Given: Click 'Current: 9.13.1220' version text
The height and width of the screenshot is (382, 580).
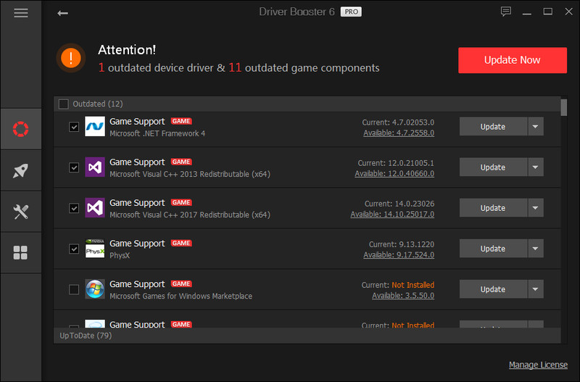Looking at the screenshot, I should pyautogui.click(x=402, y=244).
